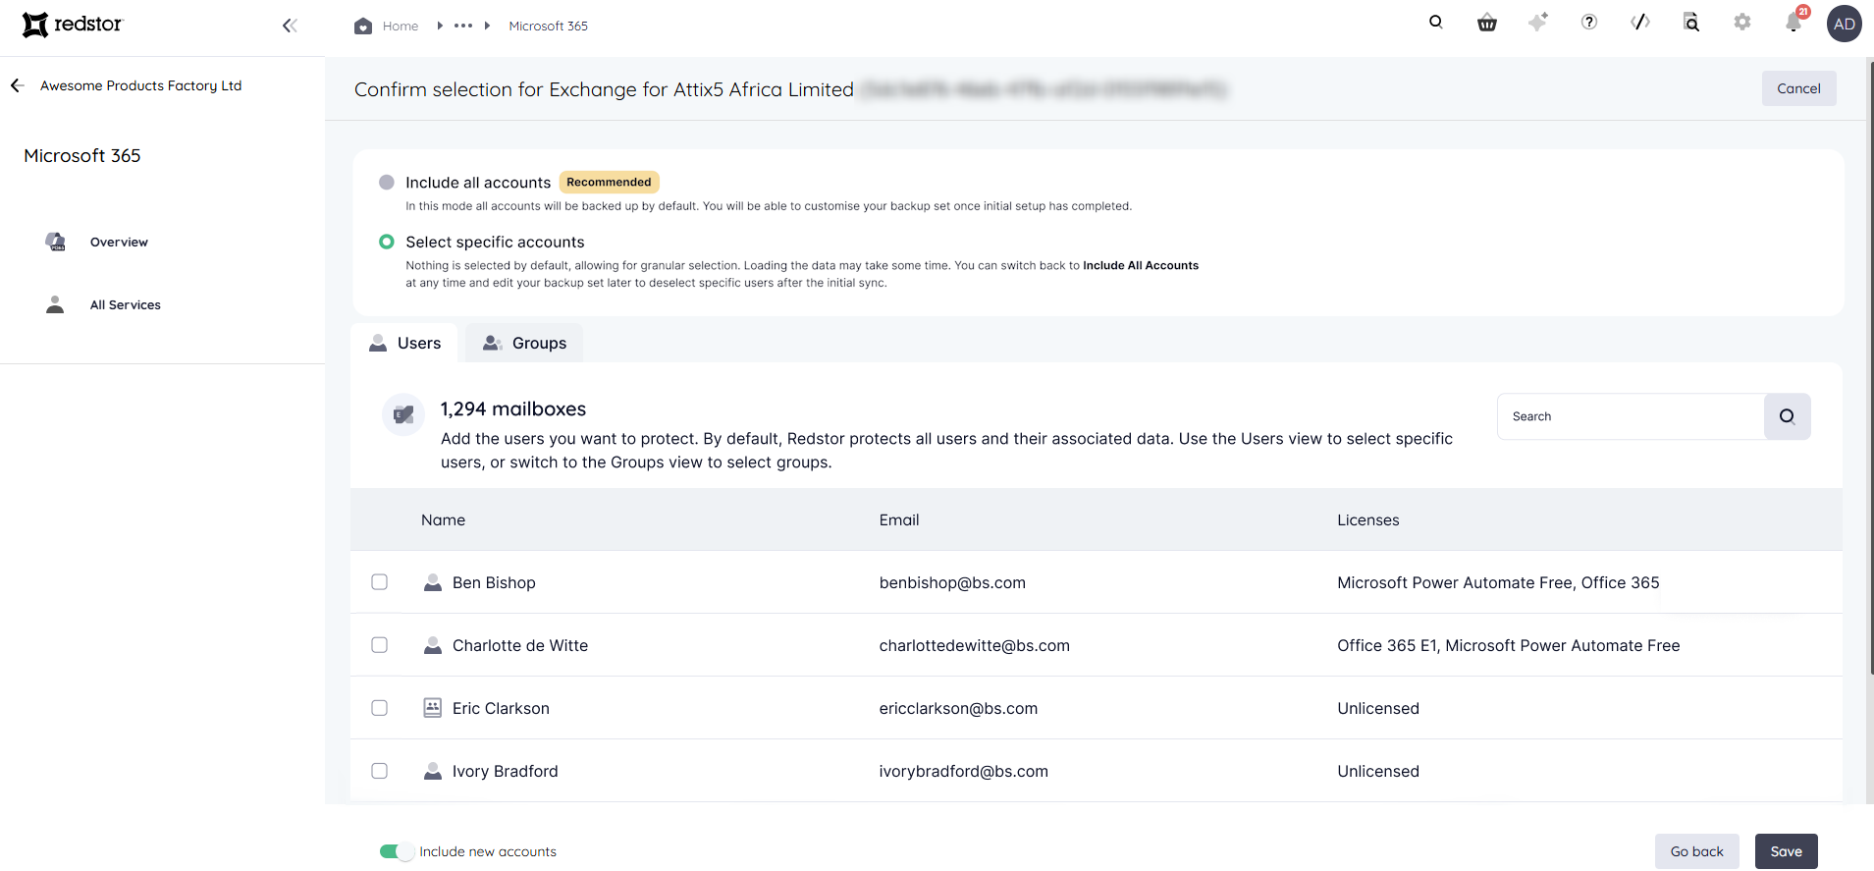Tick the Ben Bishop checkbox
This screenshot has width=1874, height=871.
point(380,582)
